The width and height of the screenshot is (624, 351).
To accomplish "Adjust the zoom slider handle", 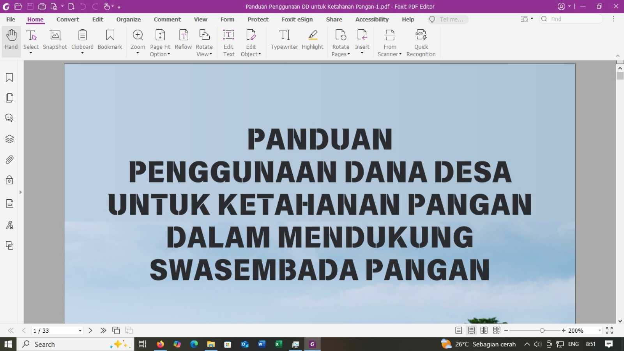I will pyautogui.click(x=542, y=330).
